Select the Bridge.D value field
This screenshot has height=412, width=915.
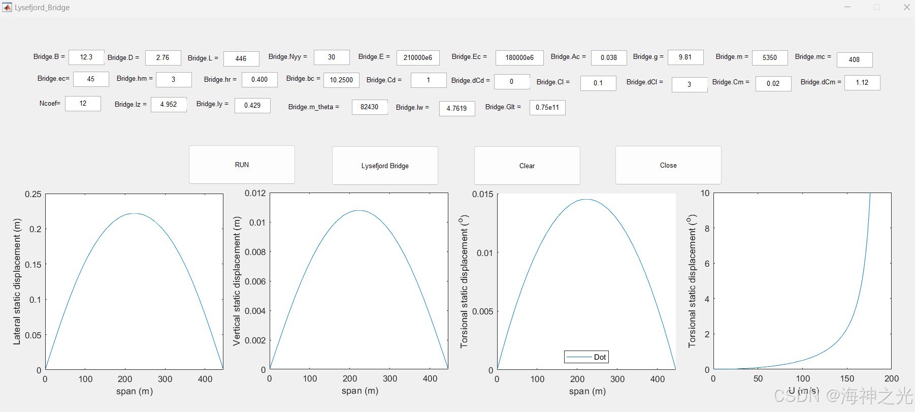click(163, 57)
